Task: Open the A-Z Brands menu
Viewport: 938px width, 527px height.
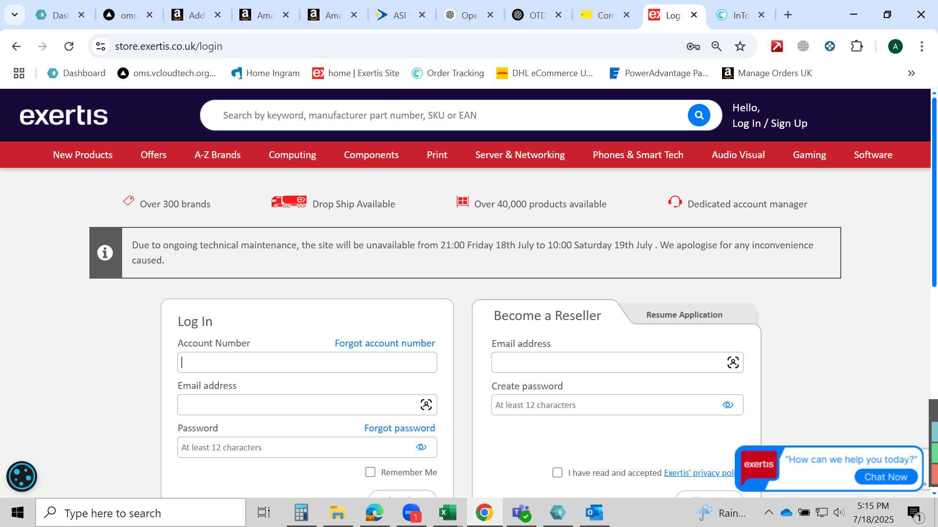Action: 217,155
